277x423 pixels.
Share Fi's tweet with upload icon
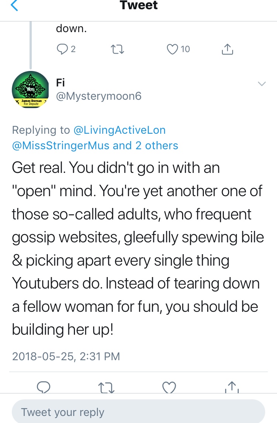pos(232,387)
